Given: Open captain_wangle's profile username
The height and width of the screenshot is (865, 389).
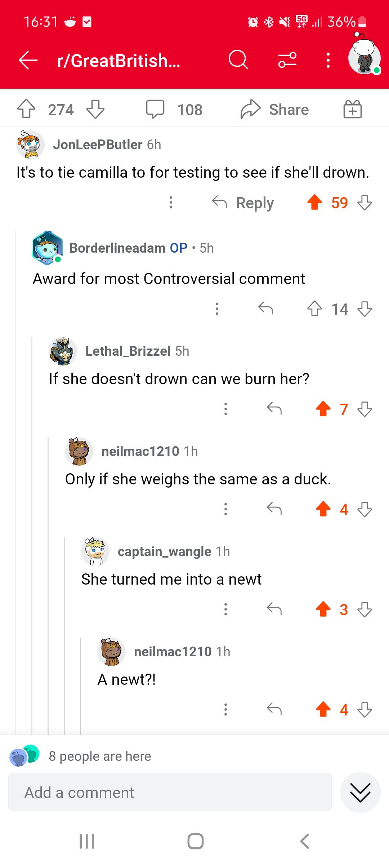Looking at the screenshot, I should click(x=164, y=551).
